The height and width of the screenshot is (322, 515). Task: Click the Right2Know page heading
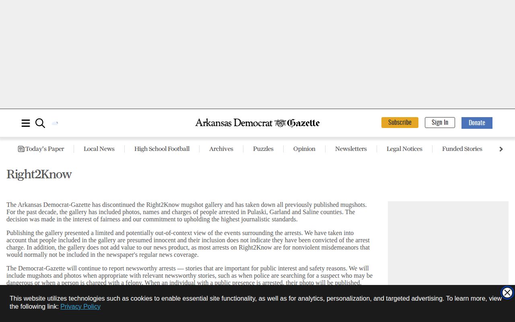(39, 174)
